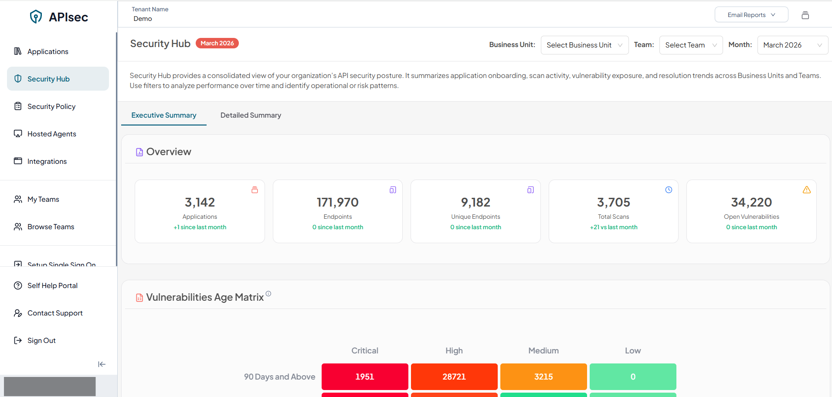This screenshot has height=397, width=832.
Task: Open the Contact Support link
Action: point(55,313)
